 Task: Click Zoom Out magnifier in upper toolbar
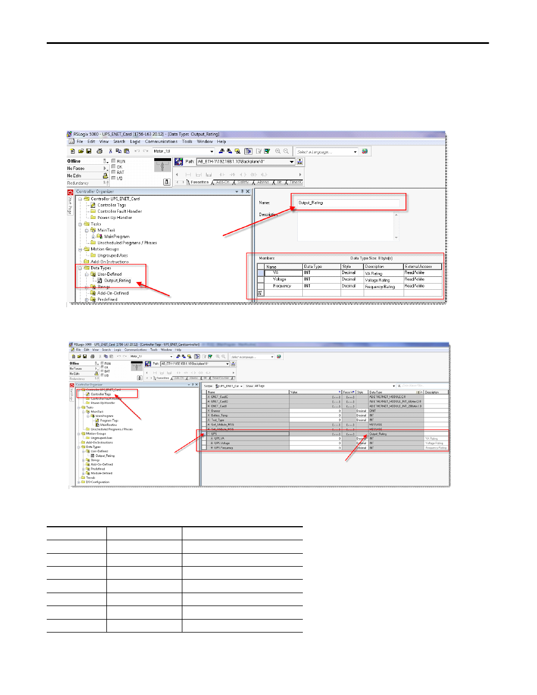[x=285, y=151]
